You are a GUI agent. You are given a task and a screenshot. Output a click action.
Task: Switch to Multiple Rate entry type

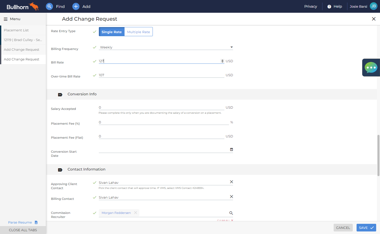(139, 32)
